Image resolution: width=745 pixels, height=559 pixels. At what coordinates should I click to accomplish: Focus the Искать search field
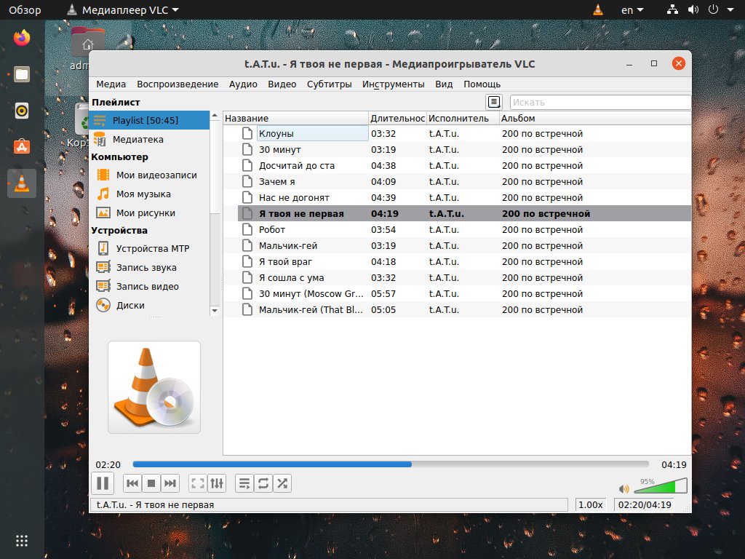600,102
